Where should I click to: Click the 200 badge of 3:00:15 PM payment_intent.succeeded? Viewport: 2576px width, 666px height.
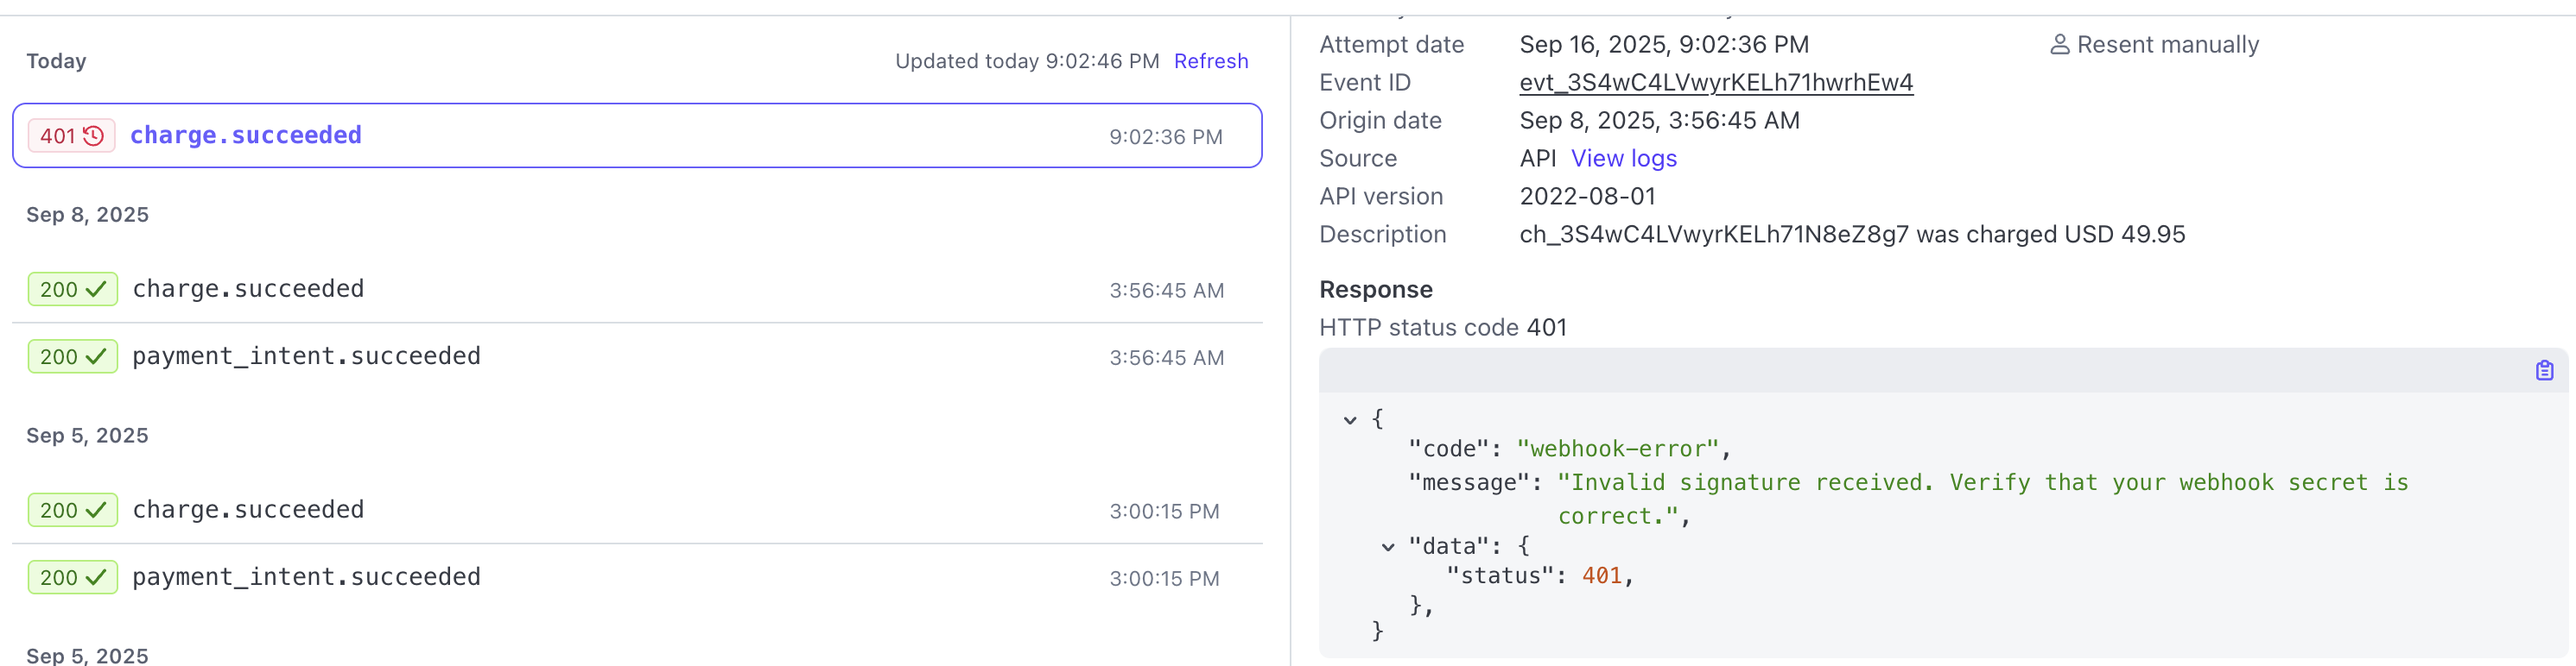tap(72, 577)
